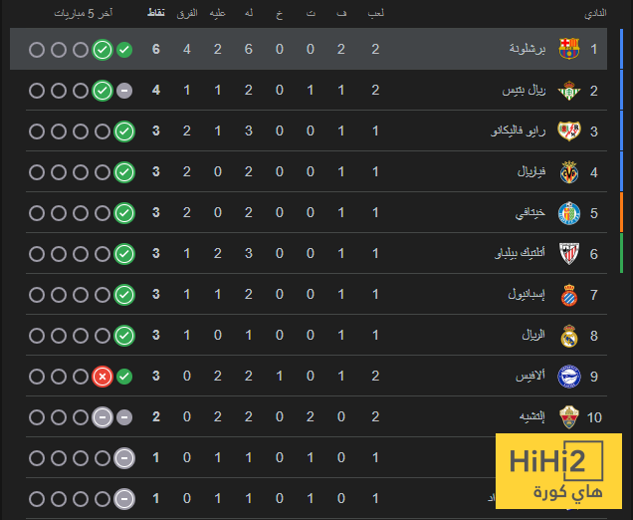Viewport: 633px width, 520px height.
Task: Click the Barcelona club crest
Action: (x=569, y=49)
